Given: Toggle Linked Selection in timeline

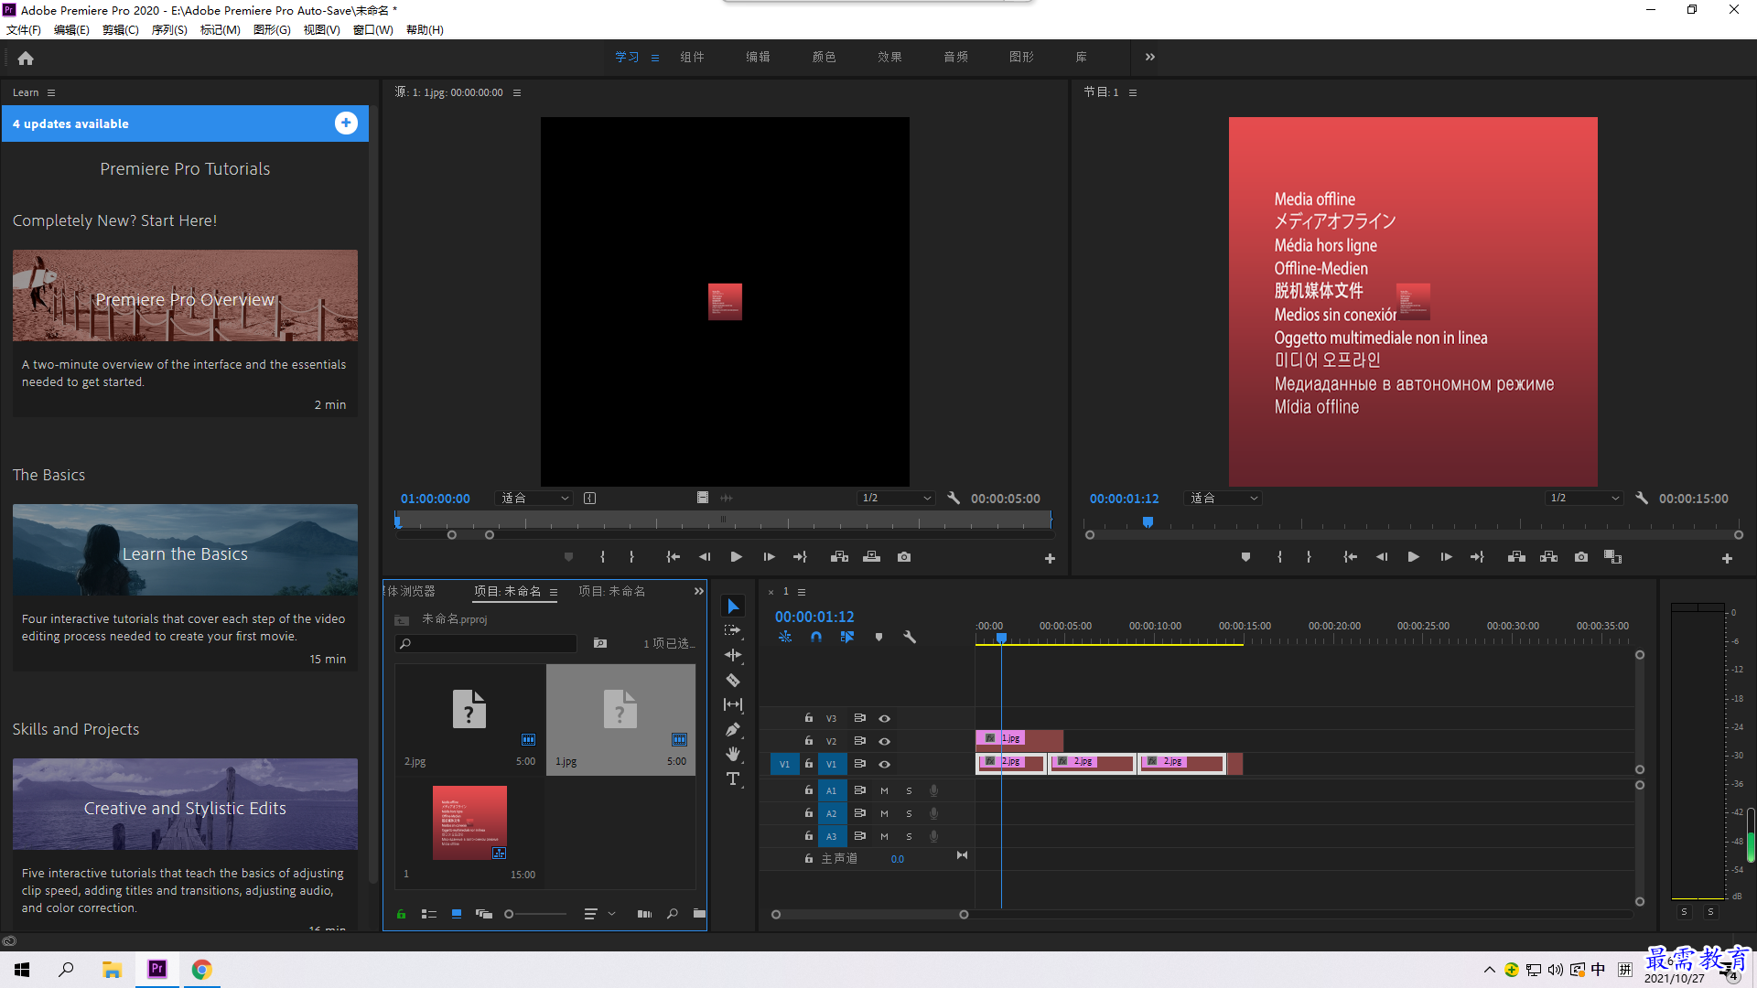Looking at the screenshot, I should [x=847, y=637].
